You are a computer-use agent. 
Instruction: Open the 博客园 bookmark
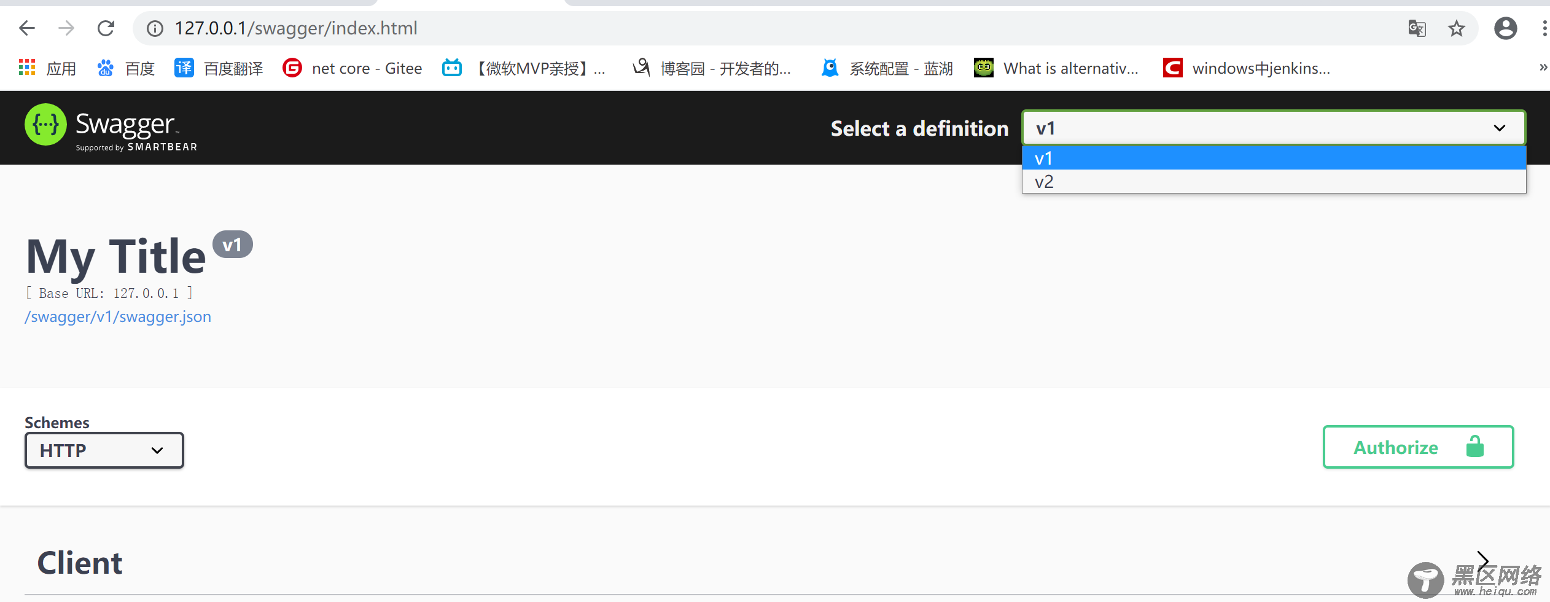pos(712,68)
